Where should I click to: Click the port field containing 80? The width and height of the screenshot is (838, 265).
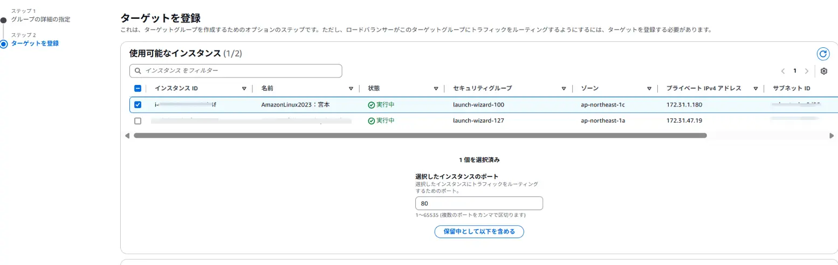[x=479, y=204]
